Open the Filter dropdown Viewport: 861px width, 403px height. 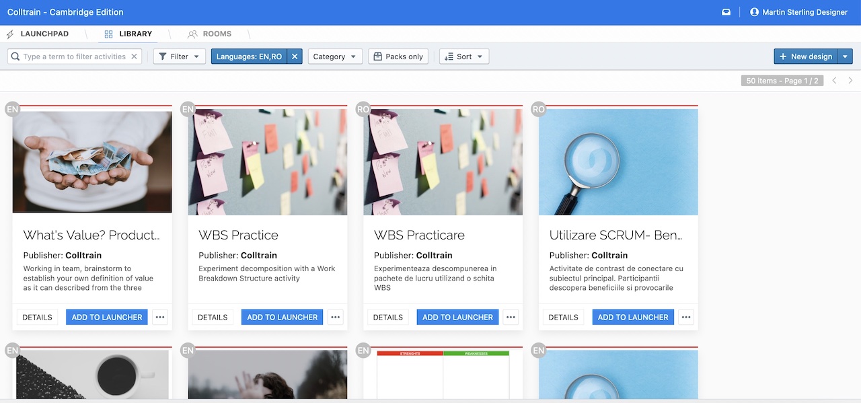179,57
